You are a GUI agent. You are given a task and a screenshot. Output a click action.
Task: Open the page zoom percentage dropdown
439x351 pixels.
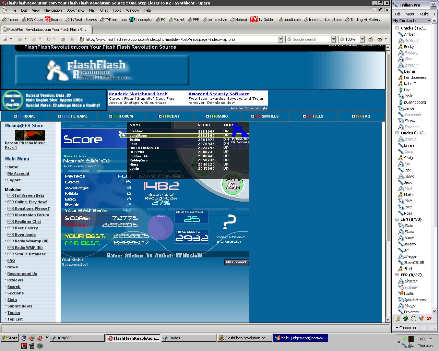pyautogui.click(x=362, y=39)
